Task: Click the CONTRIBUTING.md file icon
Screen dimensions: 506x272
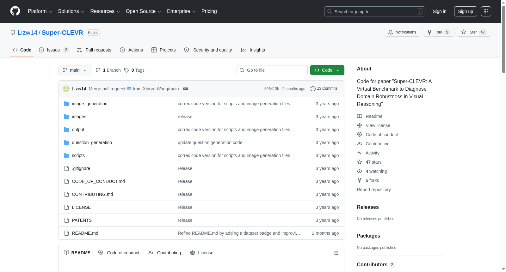Action: point(66,194)
